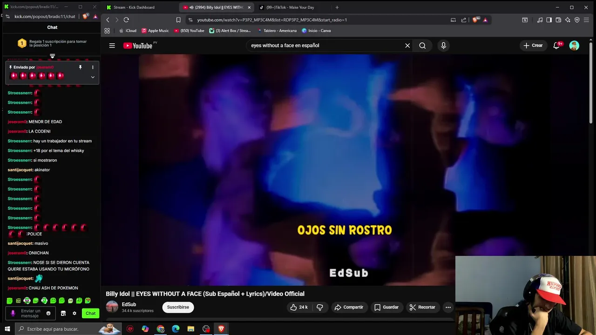The width and height of the screenshot is (596, 335).
Task: Send message with green Chat button
Action: 90,313
